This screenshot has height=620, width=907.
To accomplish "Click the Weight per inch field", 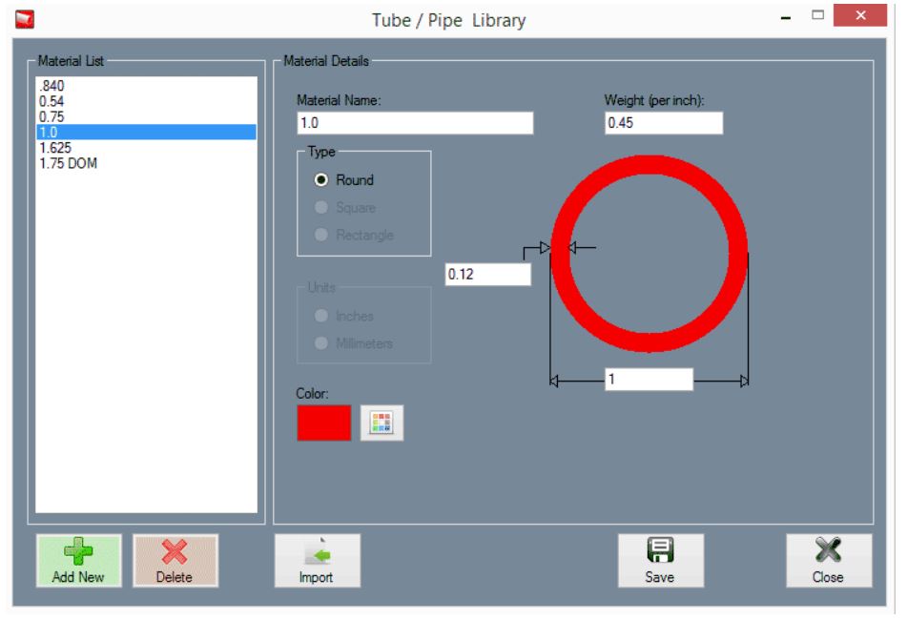I will pos(664,123).
